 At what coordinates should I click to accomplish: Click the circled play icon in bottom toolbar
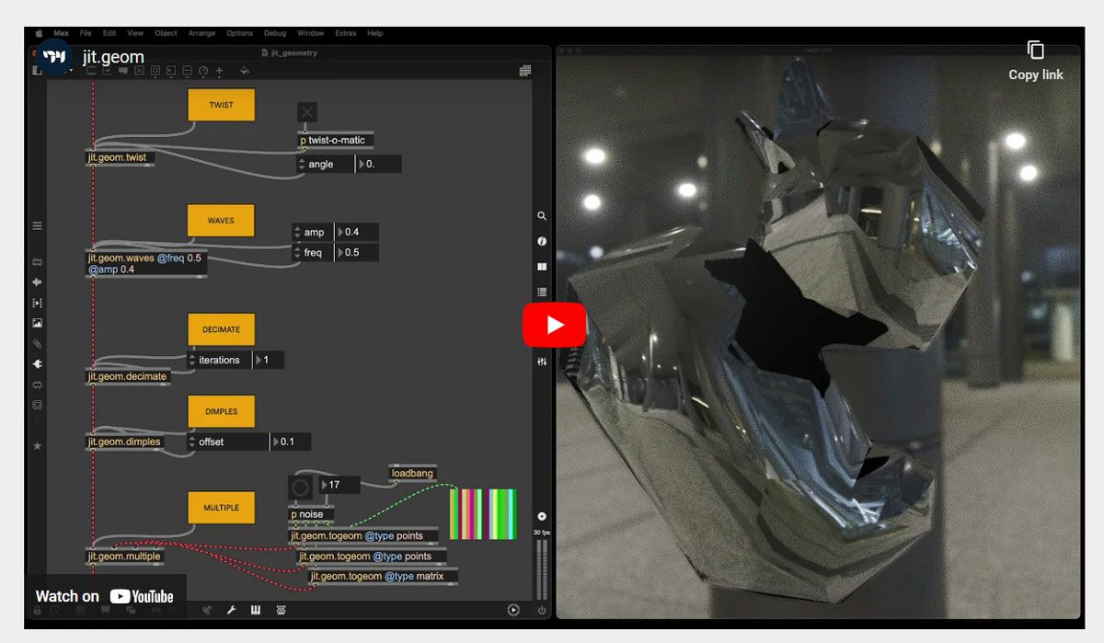coord(513,610)
